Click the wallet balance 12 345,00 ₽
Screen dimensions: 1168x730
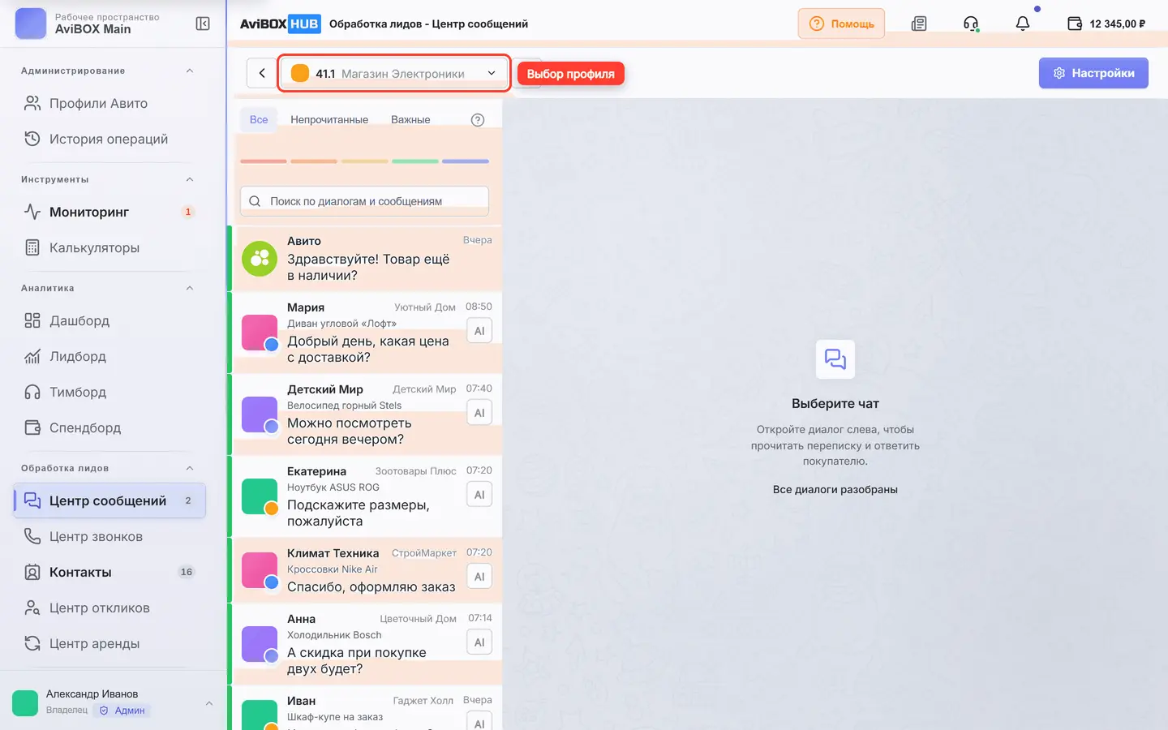click(1106, 24)
